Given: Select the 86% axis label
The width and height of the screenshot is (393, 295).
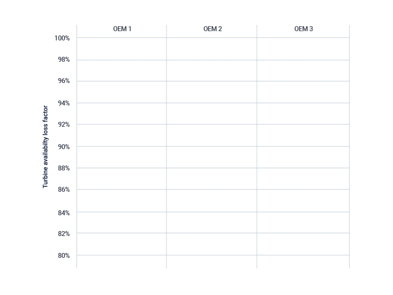Looking at the screenshot, I should pyautogui.click(x=64, y=190).
